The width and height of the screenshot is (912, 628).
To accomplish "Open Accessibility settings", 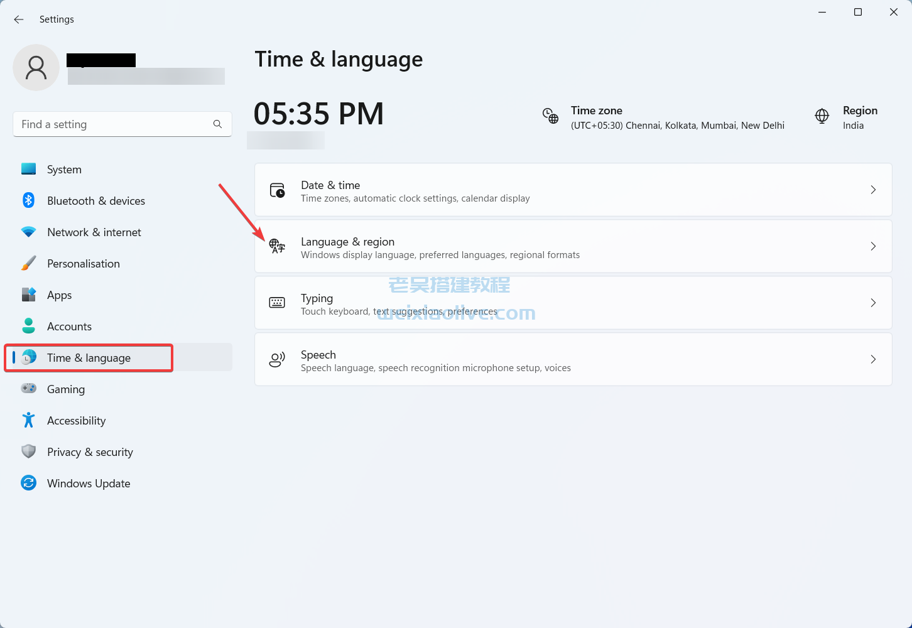I will pos(122,420).
